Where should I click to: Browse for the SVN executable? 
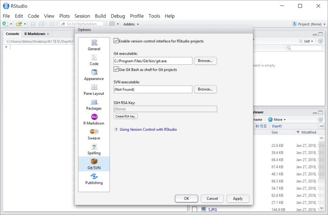(x=205, y=89)
